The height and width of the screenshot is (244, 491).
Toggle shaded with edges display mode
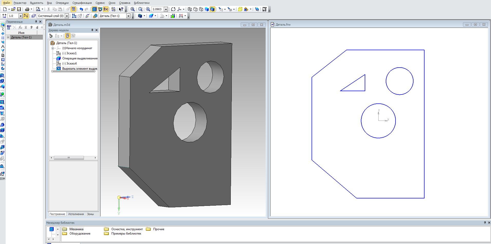(212, 9)
